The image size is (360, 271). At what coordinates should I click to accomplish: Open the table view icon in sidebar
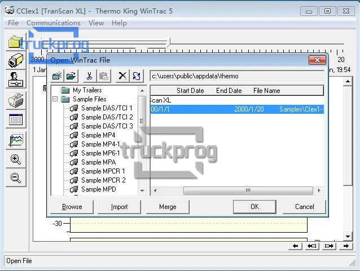[16, 119]
